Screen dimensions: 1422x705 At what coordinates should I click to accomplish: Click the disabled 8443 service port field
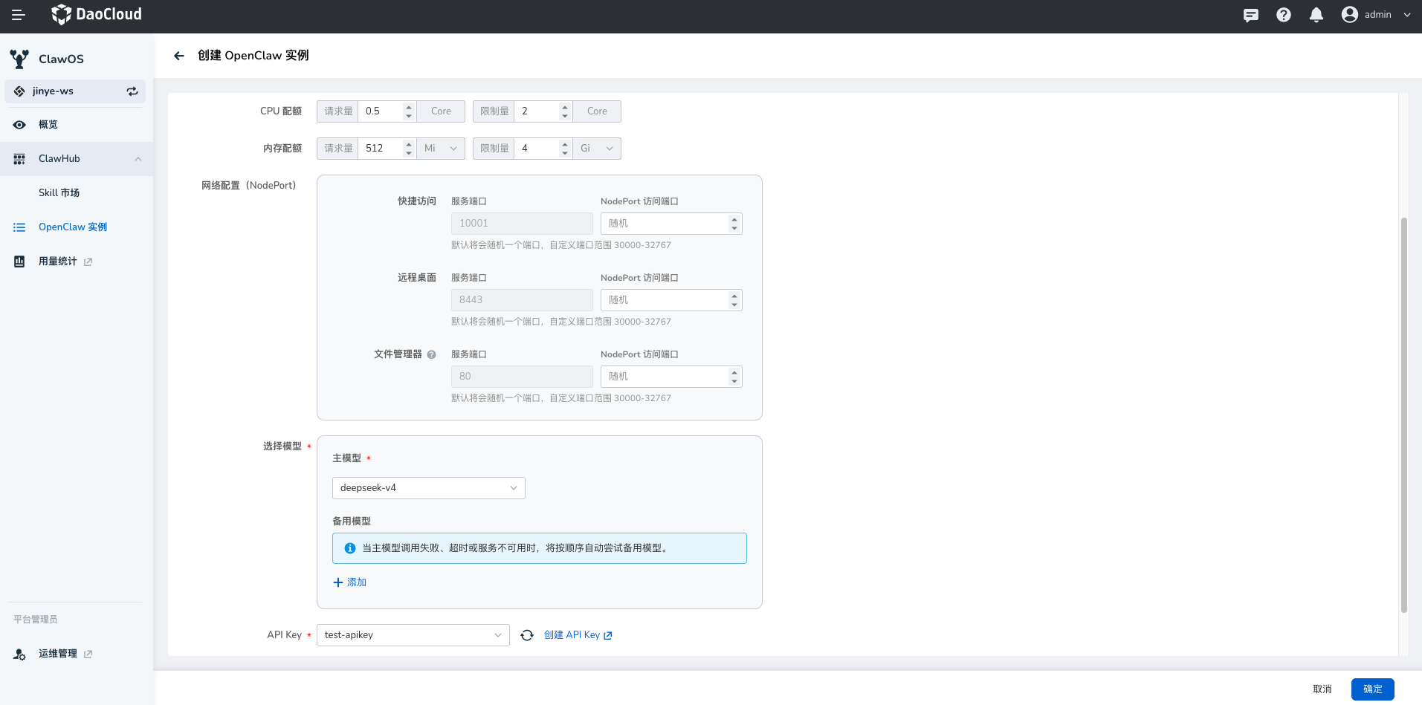[522, 300]
